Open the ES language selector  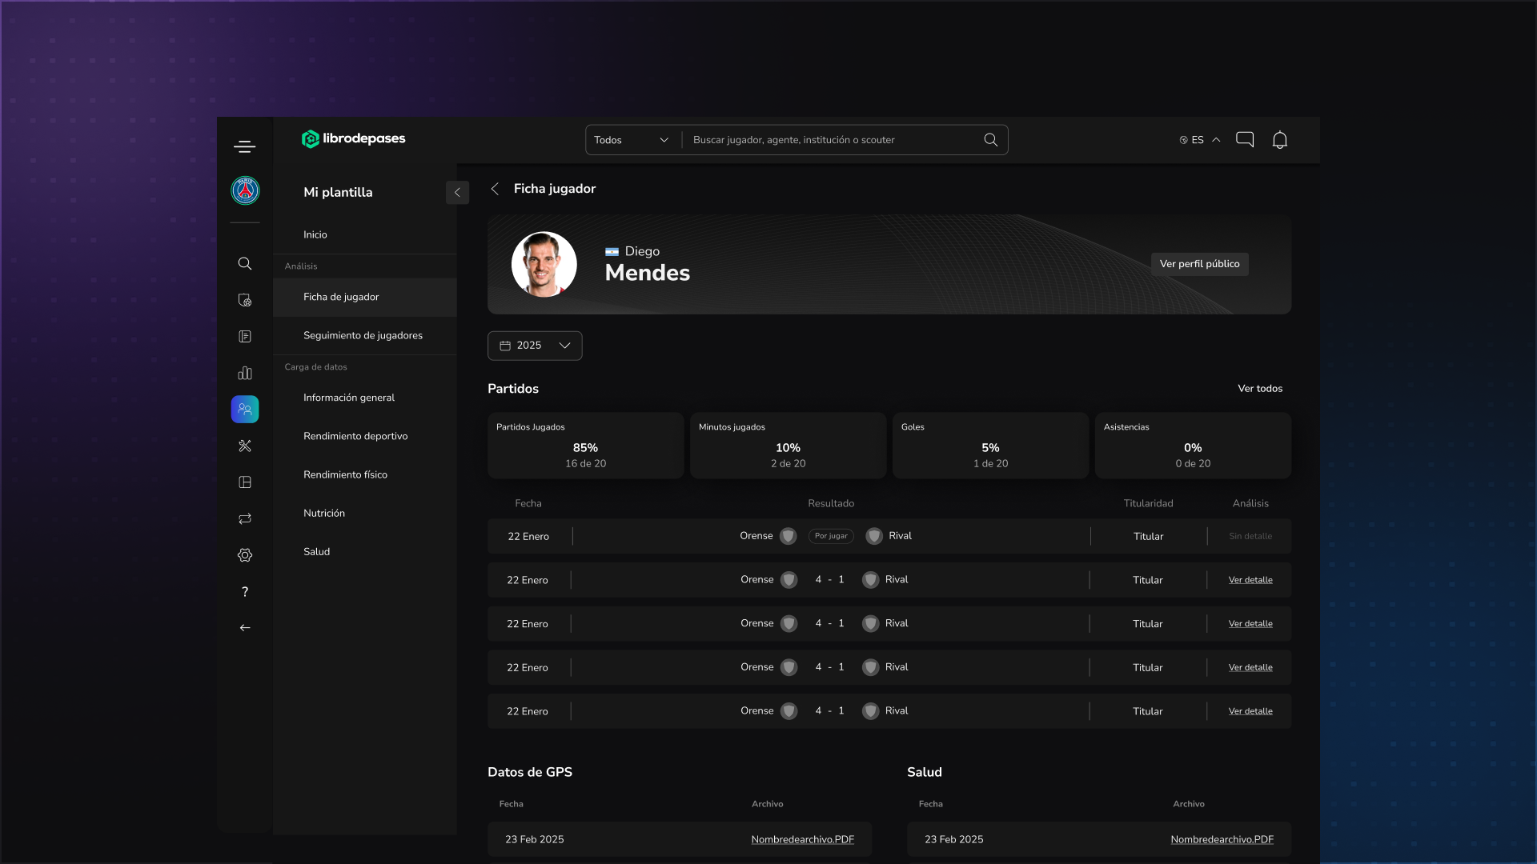(x=1199, y=140)
